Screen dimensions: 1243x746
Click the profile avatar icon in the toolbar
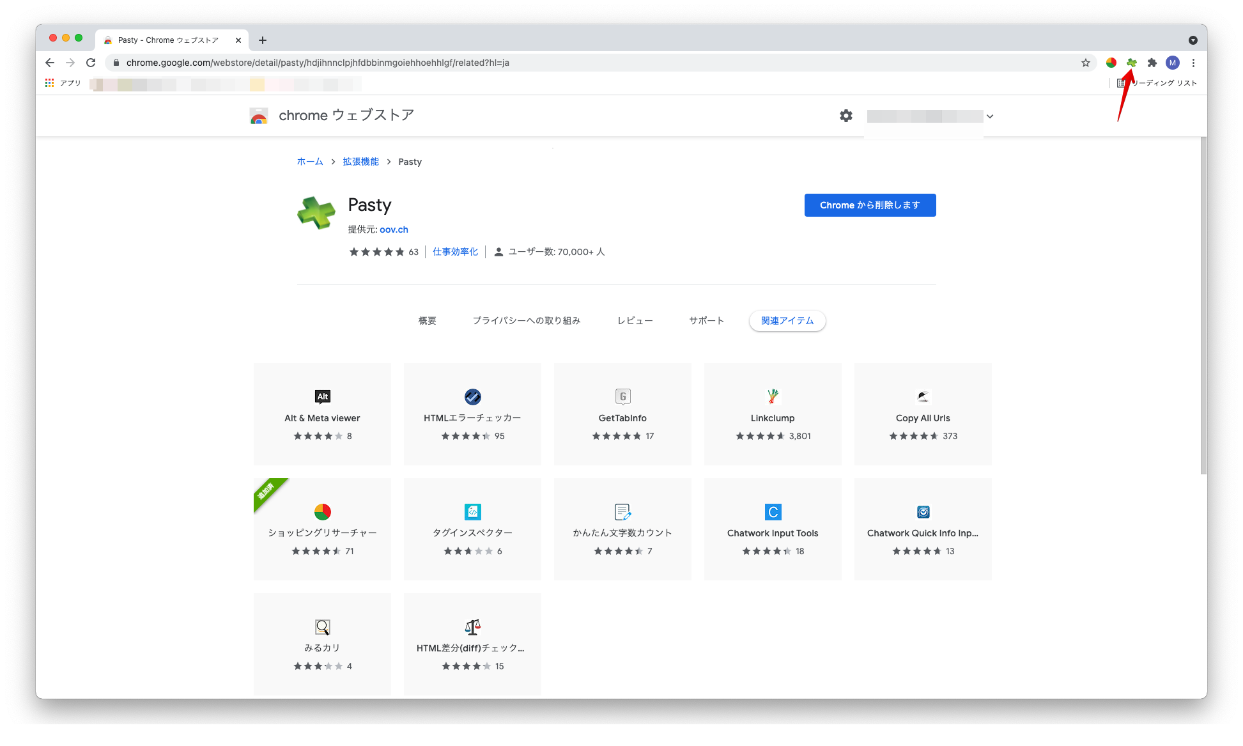tap(1172, 63)
